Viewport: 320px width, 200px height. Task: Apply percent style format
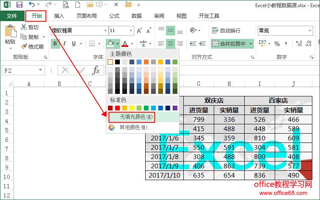277,44
